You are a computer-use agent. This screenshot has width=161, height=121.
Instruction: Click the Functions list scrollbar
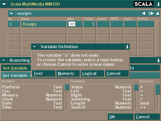tap(136, 97)
